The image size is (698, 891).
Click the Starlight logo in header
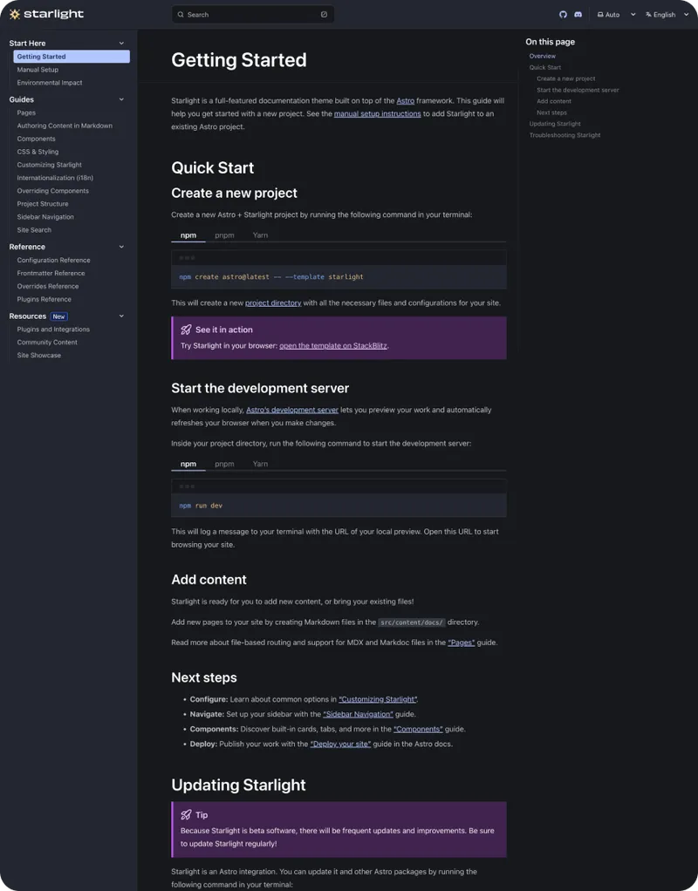pyautogui.click(x=46, y=15)
